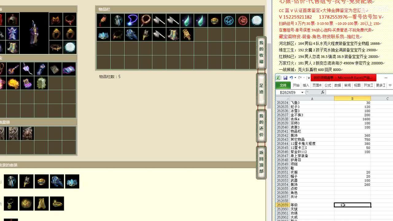Click the first axe item in 物品栏 top row
Screen dimensions: 393x221
(x=159, y=20)
